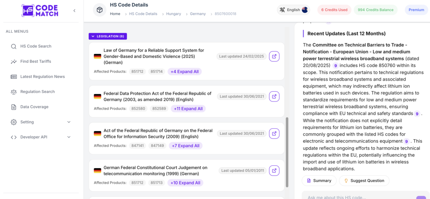The height and width of the screenshot is (199, 430).
Task: Click the flag icon in the language selector
Action: pos(305,10)
